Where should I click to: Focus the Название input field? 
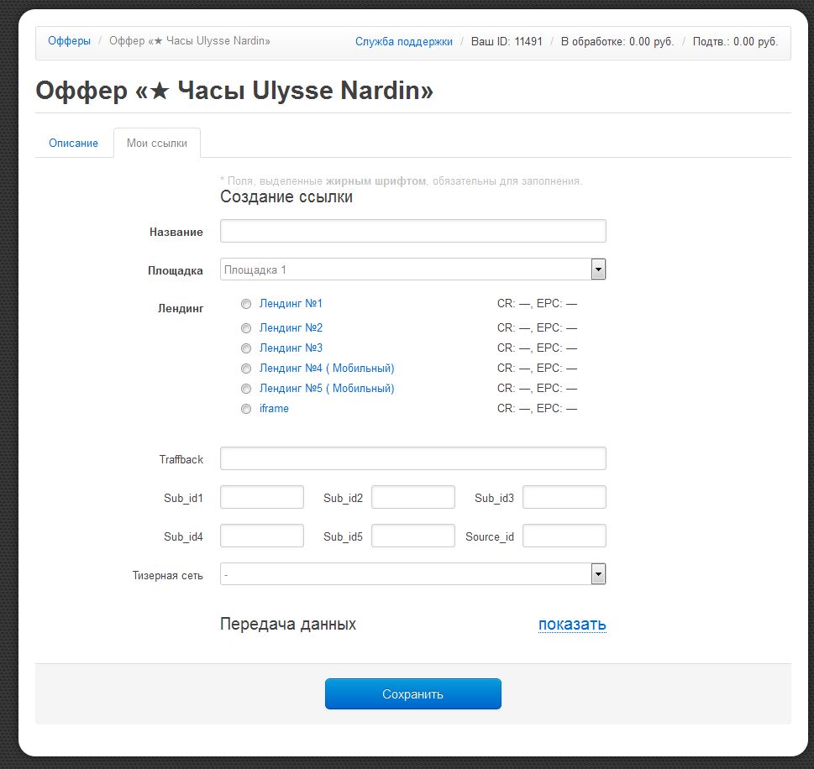point(412,231)
